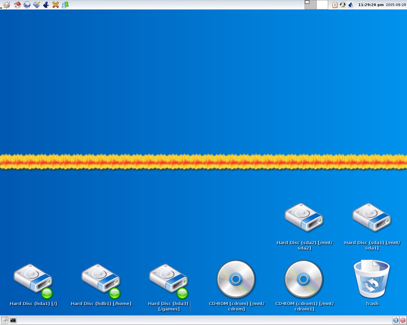Click the panel handle arrow beside K menu

pyautogui.click(x=1, y=8)
